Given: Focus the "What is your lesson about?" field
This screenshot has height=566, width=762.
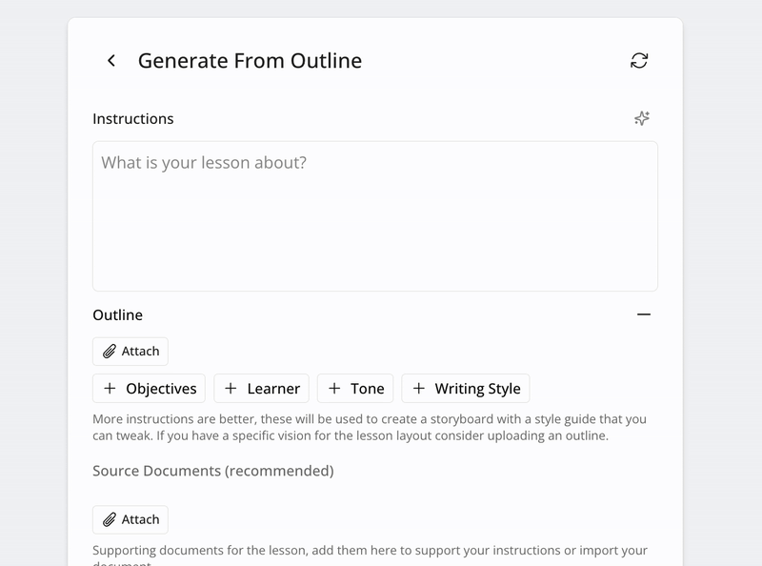Looking at the screenshot, I should coord(374,216).
